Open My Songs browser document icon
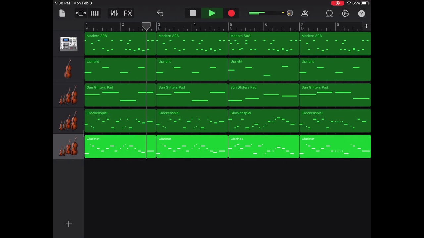424x238 pixels. click(62, 13)
